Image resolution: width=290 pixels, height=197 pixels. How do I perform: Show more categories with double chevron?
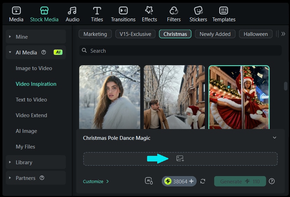coord(283,34)
